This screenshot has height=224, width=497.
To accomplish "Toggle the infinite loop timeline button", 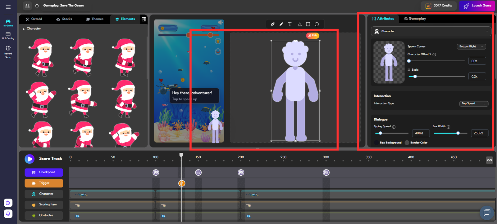I will (489, 160).
